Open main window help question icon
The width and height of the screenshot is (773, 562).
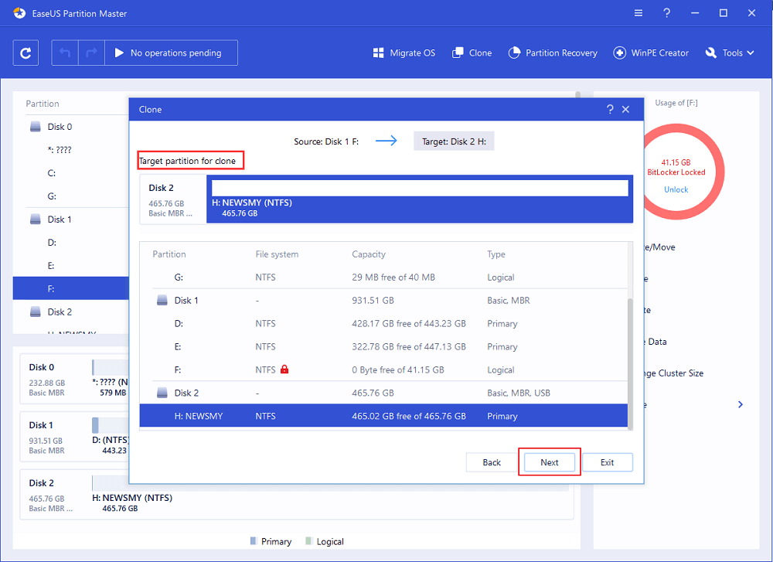[666, 13]
